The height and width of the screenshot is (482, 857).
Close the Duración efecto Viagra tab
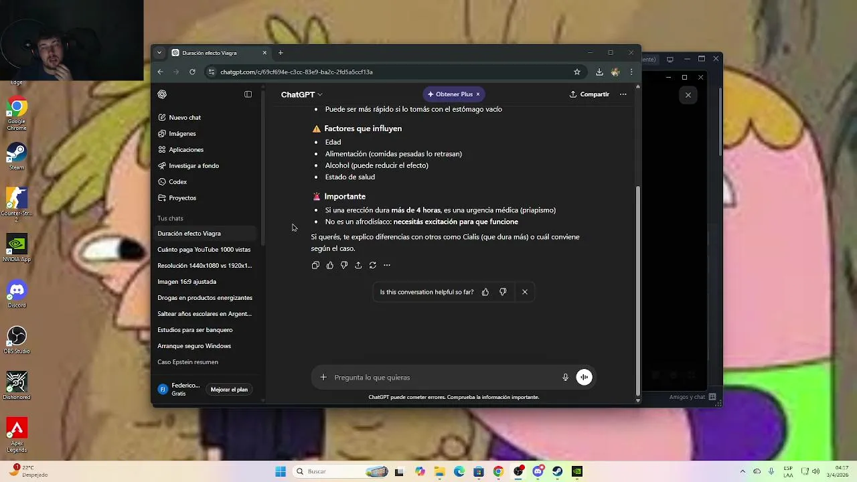[264, 53]
